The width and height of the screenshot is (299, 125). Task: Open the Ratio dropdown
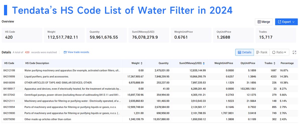pos(279,52)
